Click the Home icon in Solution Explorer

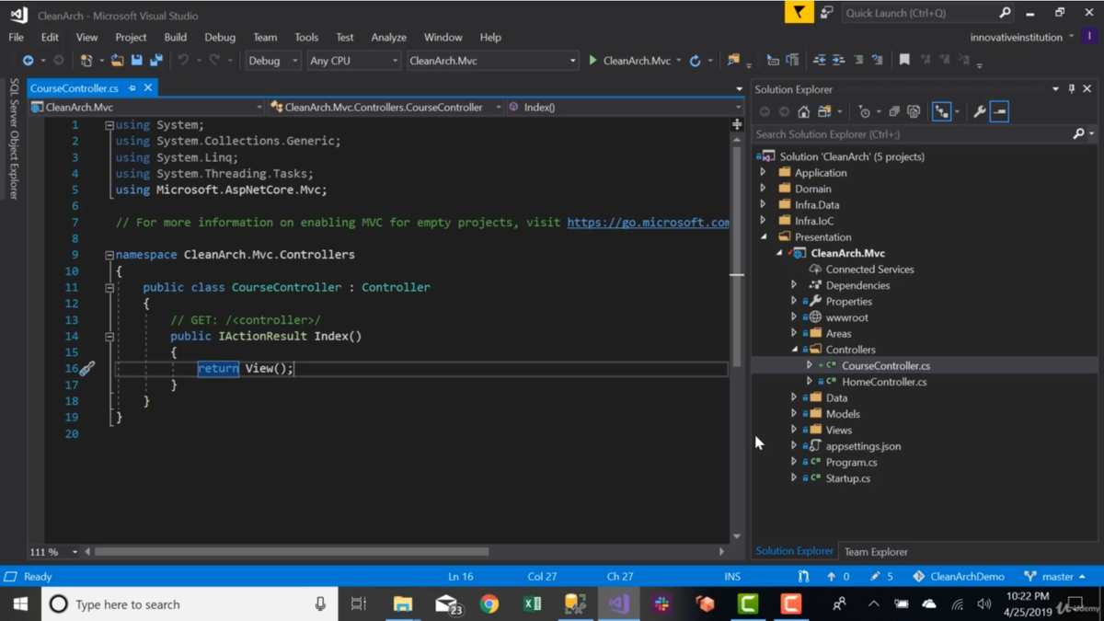[x=804, y=112]
